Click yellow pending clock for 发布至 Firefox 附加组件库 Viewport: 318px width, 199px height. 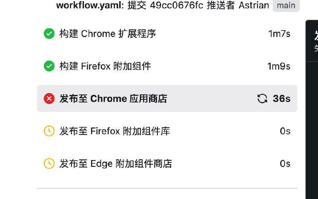click(x=49, y=131)
